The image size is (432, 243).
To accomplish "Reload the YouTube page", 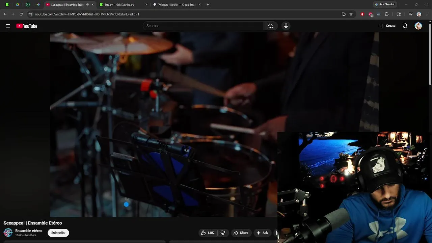I will click(21, 14).
